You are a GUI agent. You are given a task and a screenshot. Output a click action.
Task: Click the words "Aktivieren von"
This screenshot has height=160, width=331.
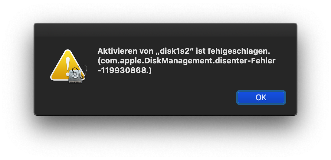(125, 51)
